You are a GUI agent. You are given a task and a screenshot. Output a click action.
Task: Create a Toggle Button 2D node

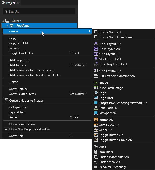(111, 135)
